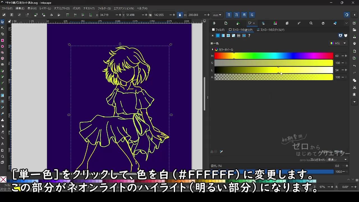Select the Ellipse tool in the toolbox

tap(3, 46)
